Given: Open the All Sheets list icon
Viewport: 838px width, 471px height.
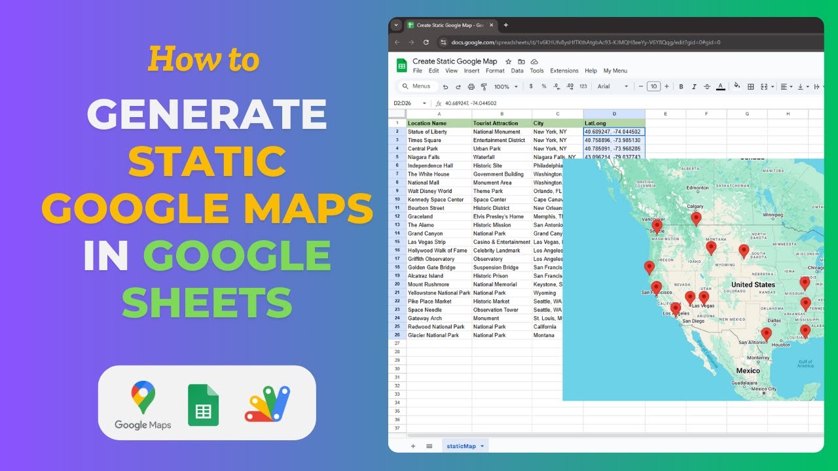Looking at the screenshot, I should (x=429, y=446).
